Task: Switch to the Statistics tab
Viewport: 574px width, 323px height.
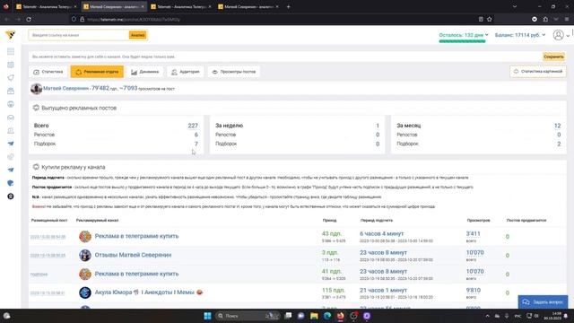Action: click(48, 72)
